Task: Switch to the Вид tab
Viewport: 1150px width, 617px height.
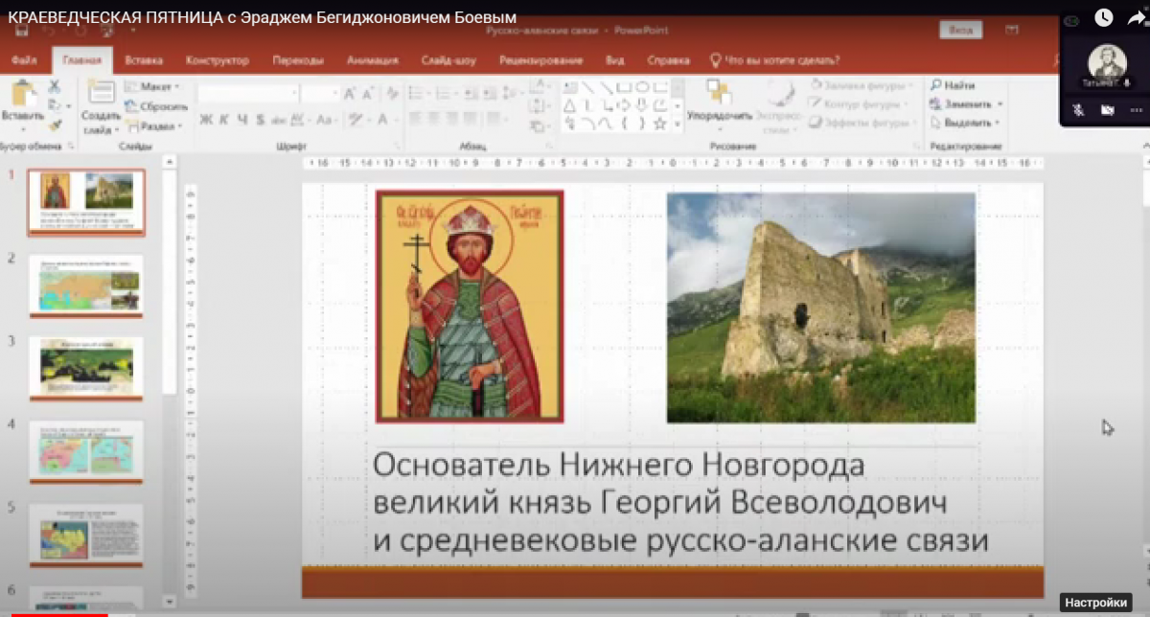Action: 615,60
